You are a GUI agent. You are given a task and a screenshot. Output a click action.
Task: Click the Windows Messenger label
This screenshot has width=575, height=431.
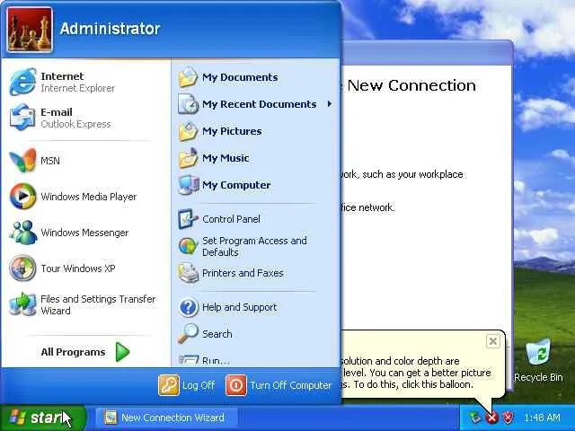pos(84,233)
